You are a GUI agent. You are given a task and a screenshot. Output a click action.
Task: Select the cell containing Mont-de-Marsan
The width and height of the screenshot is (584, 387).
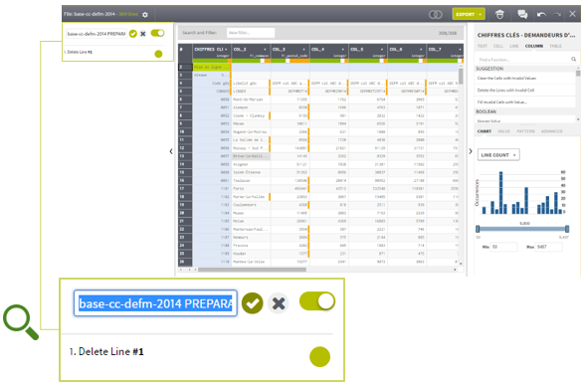point(251,99)
